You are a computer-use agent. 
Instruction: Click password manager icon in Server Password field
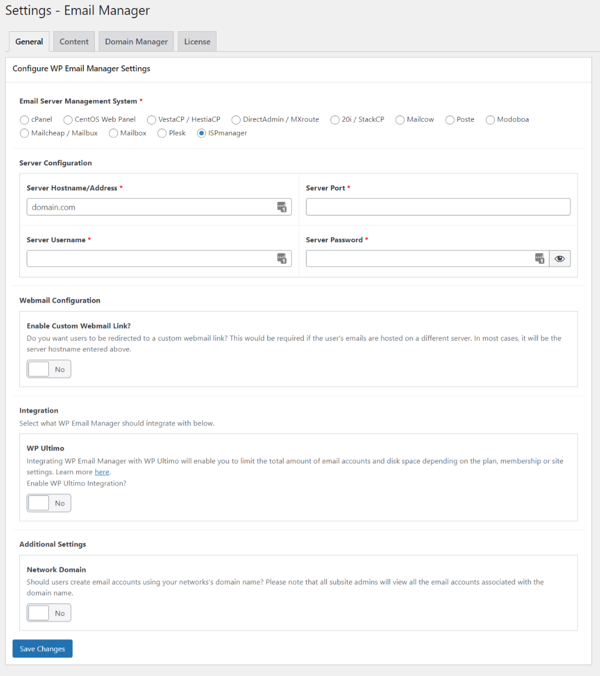(539, 259)
